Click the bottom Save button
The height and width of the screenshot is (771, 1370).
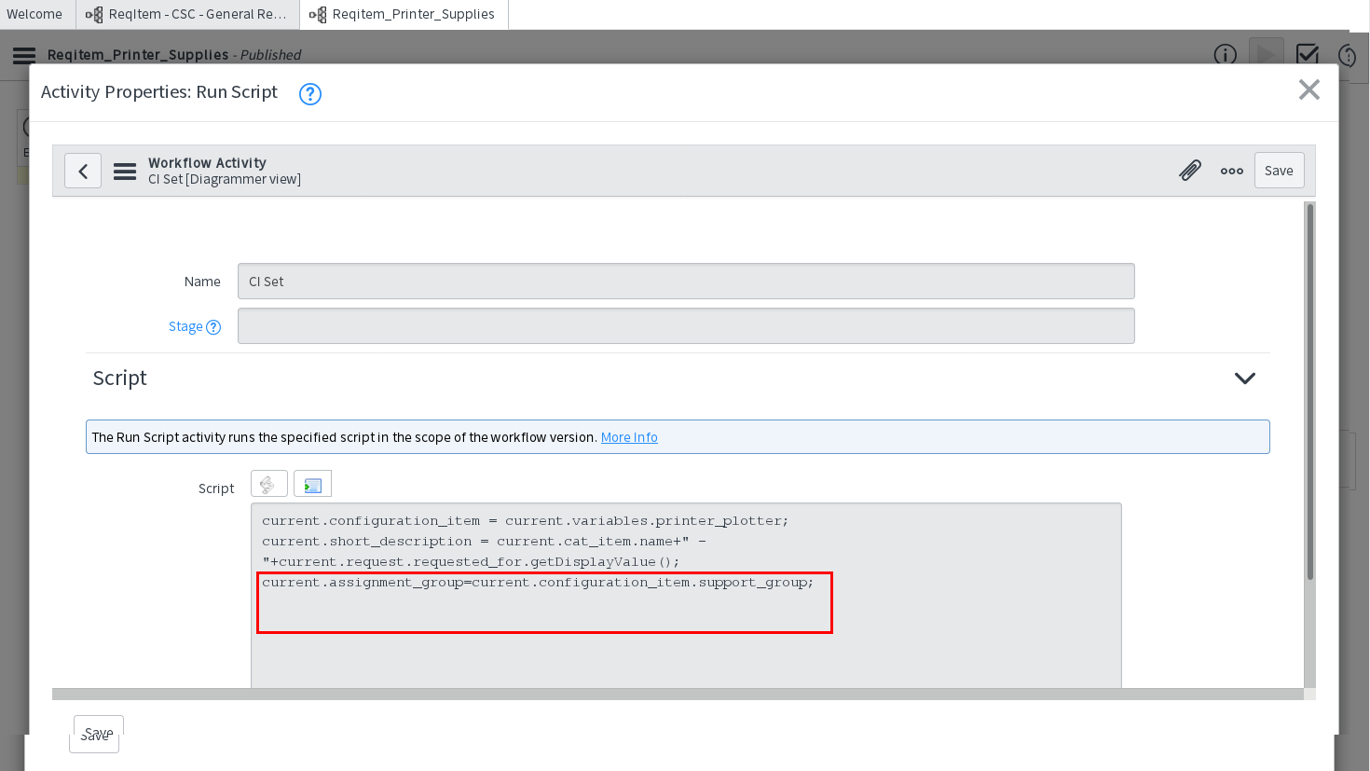tap(99, 733)
